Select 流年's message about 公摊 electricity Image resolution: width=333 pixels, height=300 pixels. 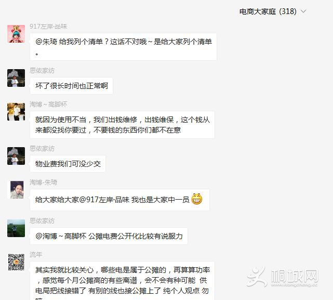pos(122,281)
